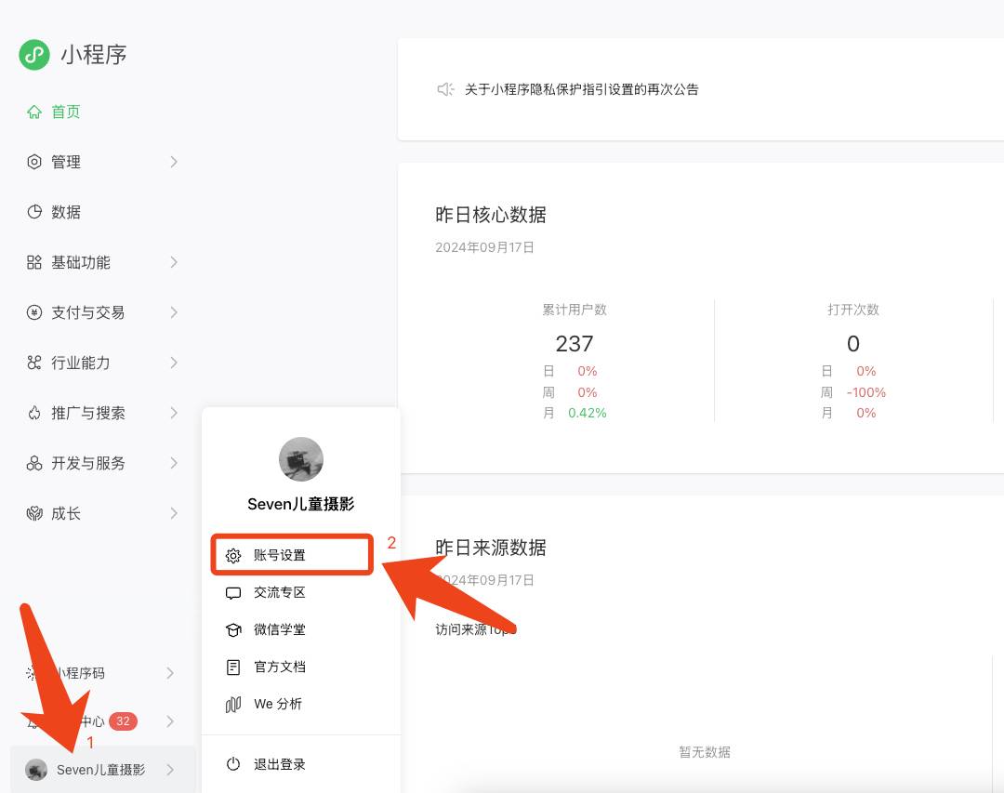Open 官方文档 using its document icon
1004x793 pixels.
232,667
